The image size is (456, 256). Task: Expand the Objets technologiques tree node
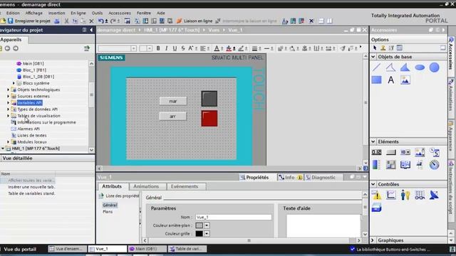[x=8, y=90]
